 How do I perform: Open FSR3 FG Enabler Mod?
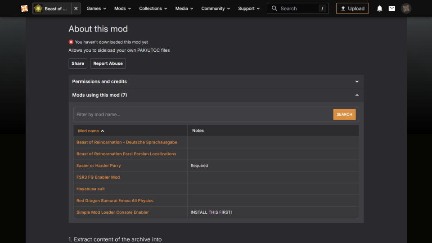(x=98, y=177)
